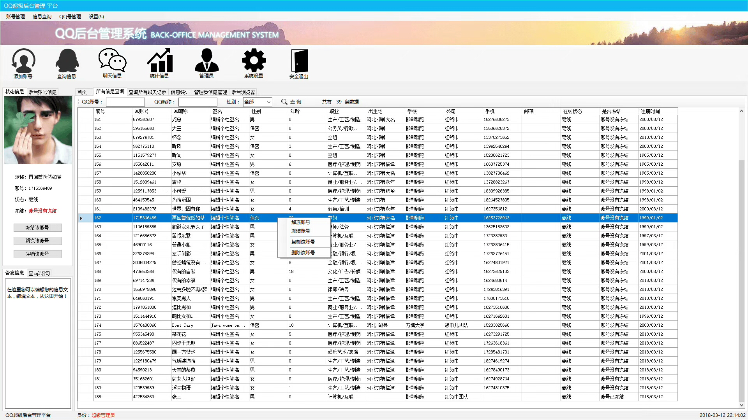Sort by the 职业 column header

pos(347,111)
